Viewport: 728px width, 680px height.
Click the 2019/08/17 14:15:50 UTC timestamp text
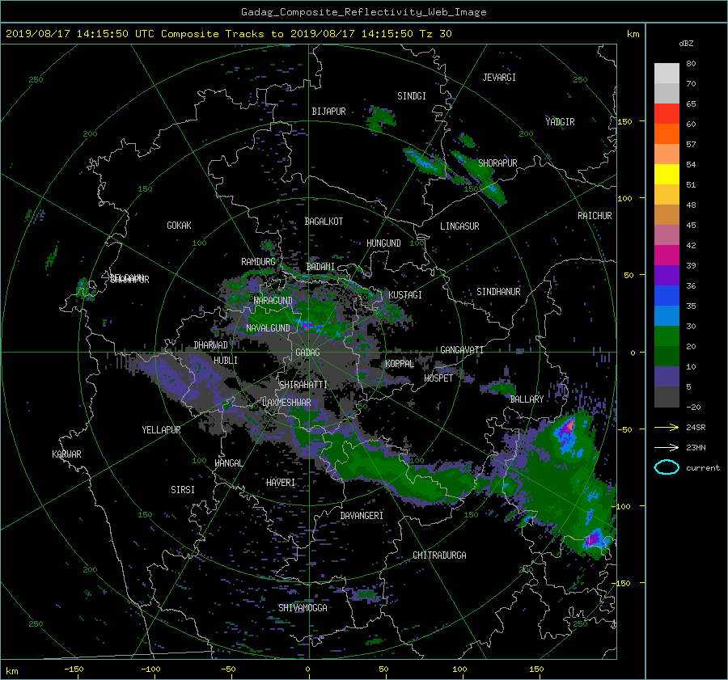(x=80, y=34)
